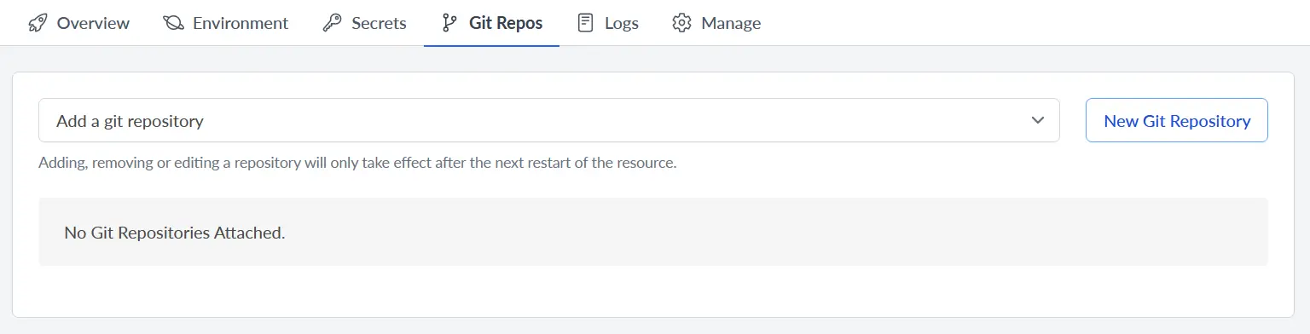
Task: Click the gear icon beside Manage
Action: [x=681, y=23]
